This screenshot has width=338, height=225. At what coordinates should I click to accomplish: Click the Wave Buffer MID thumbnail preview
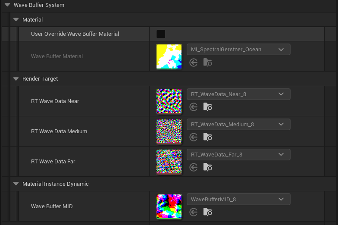pyautogui.click(x=169, y=206)
